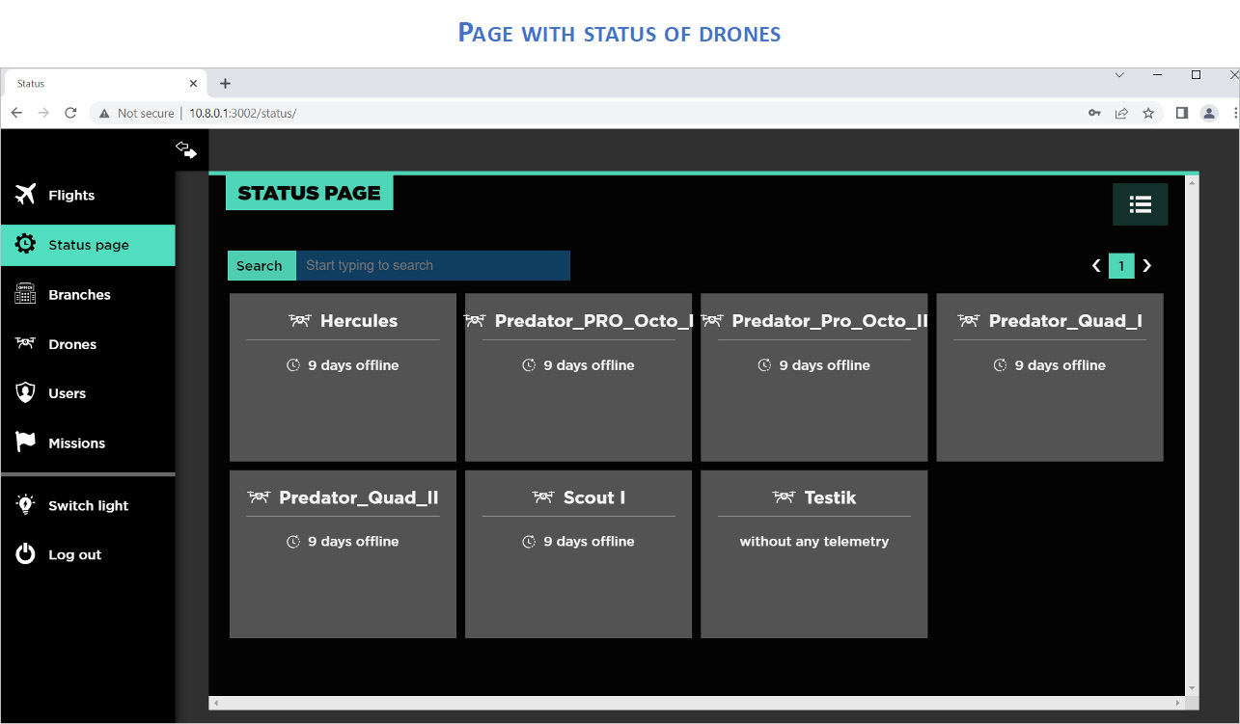This screenshot has width=1240, height=724.
Task: Click the Users shield icon
Action: click(x=26, y=393)
